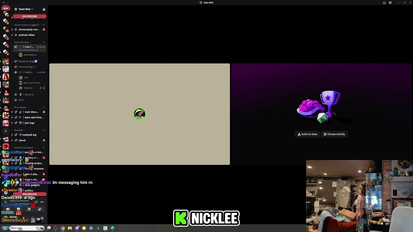Select the Live voice channel

pyautogui.click(x=30, y=48)
